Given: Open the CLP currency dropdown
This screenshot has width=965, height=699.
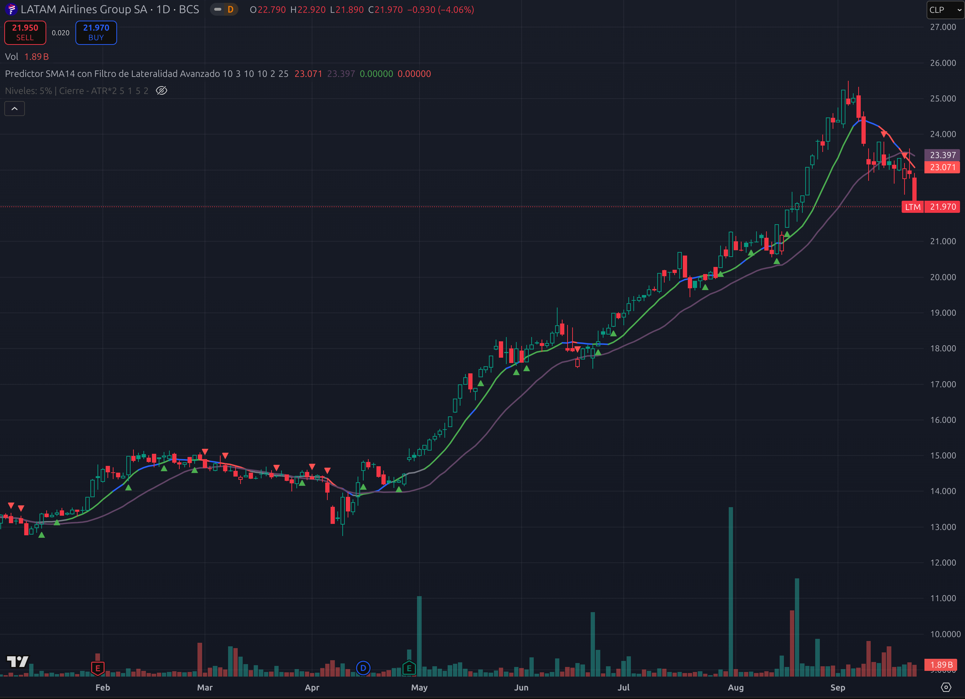Looking at the screenshot, I should click(x=945, y=10).
